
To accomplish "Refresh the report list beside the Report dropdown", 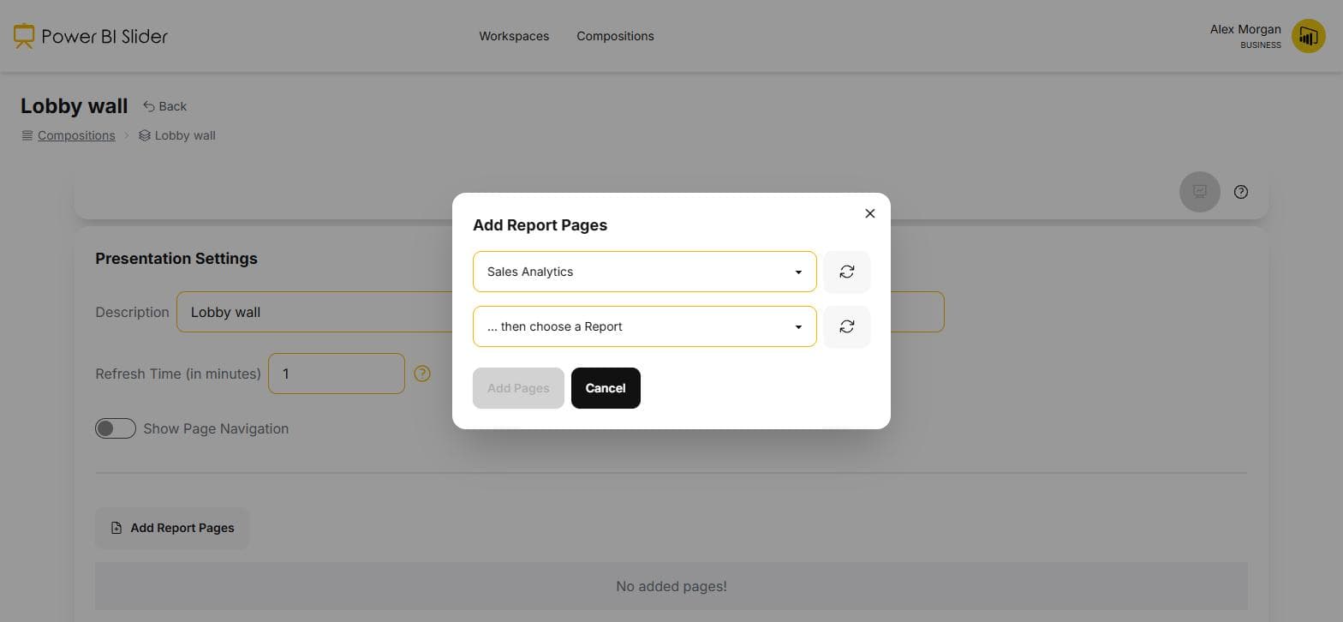I will (x=847, y=326).
